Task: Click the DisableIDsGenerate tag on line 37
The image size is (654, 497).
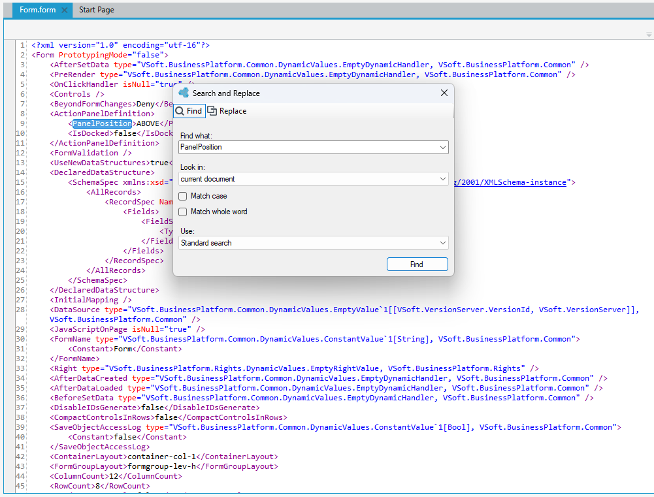Action: pos(95,408)
